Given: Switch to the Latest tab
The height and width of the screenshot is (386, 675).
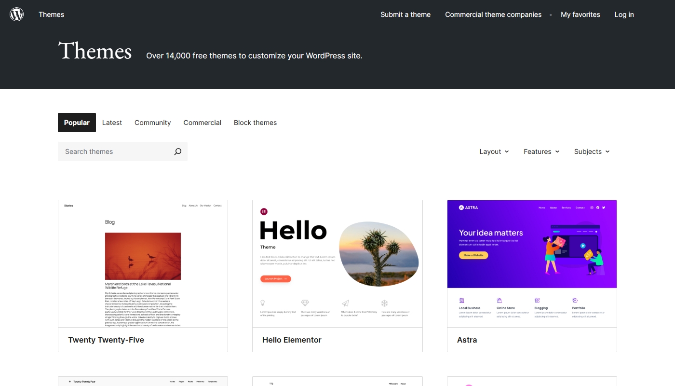Looking at the screenshot, I should point(112,123).
